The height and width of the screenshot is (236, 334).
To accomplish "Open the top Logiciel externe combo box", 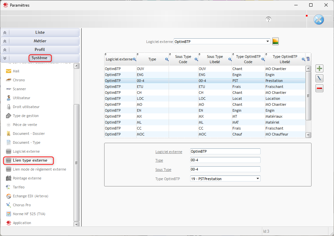I will 222,42.
